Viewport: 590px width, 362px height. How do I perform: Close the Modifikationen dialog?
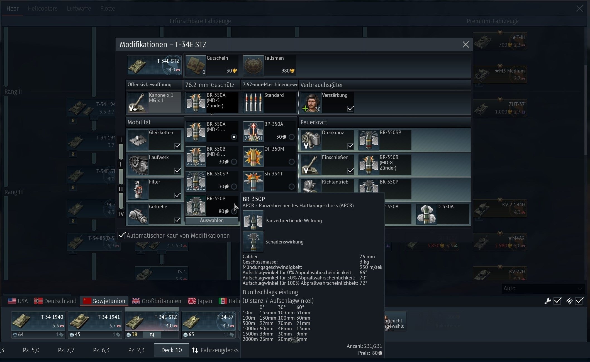[465, 45]
